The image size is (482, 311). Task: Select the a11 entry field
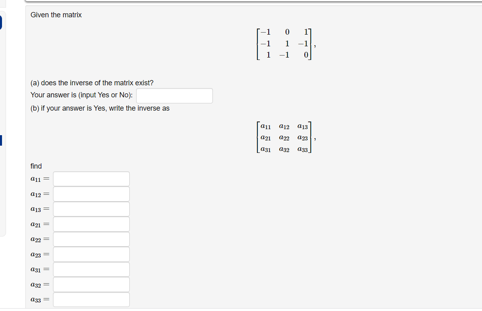[x=91, y=179]
